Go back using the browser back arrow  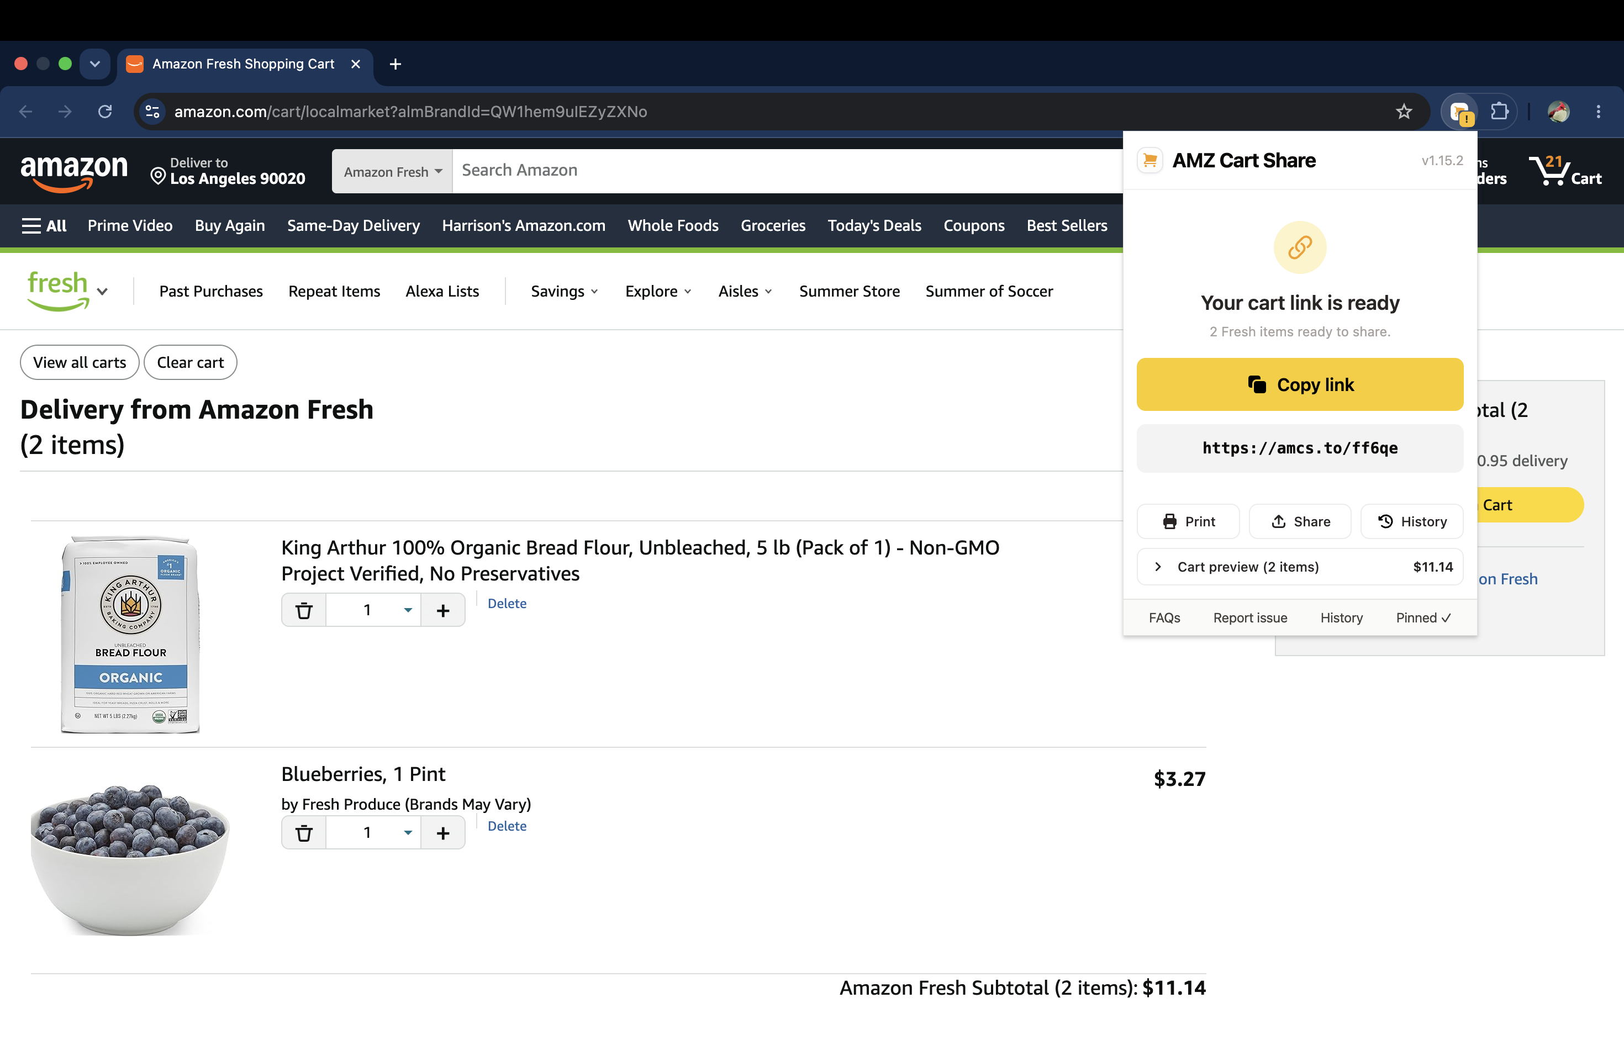pos(26,111)
